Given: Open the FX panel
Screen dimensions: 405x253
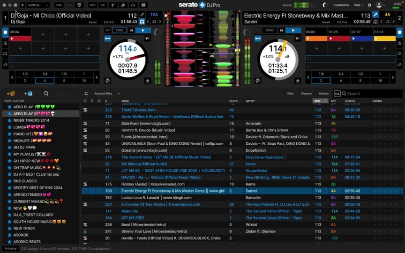Looking at the screenshot, I should [x=103, y=5].
